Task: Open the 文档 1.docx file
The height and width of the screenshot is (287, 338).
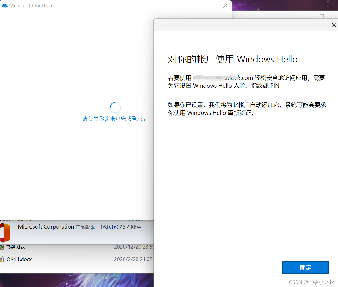Action: pyautogui.click(x=19, y=259)
